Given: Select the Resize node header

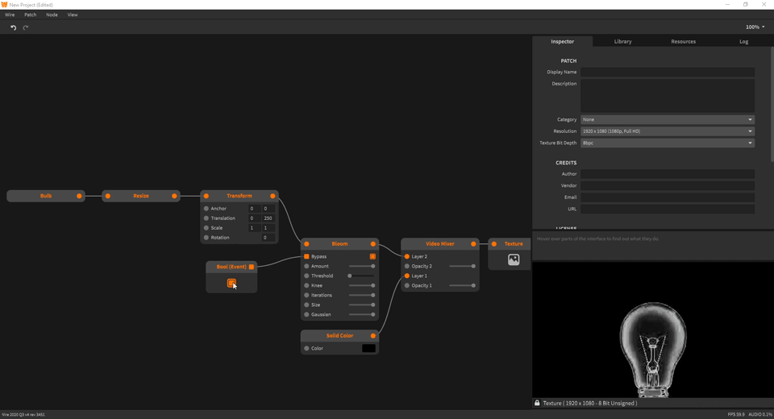Looking at the screenshot, I should pyautogui.click(x=140, y=196).
